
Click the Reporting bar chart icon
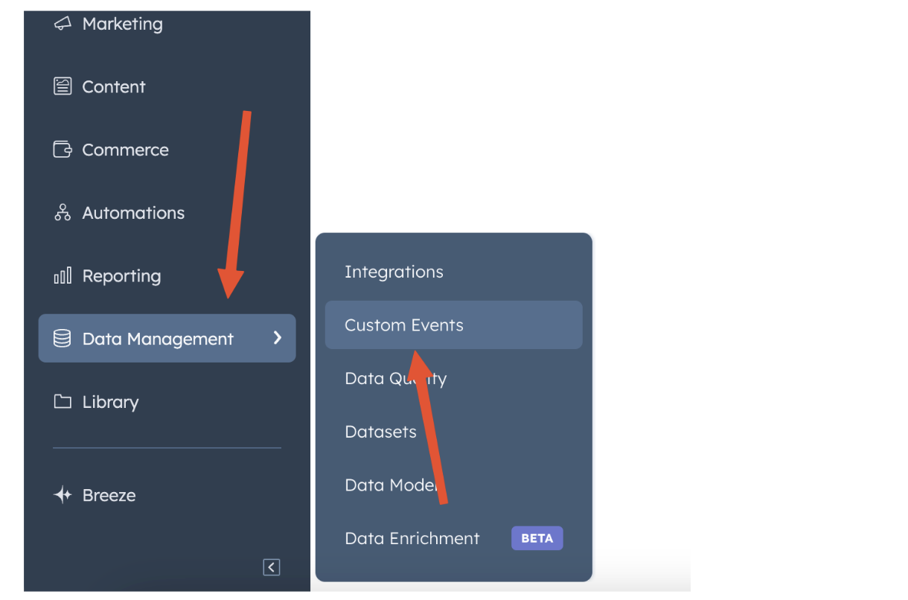click(x=63, y=276)
